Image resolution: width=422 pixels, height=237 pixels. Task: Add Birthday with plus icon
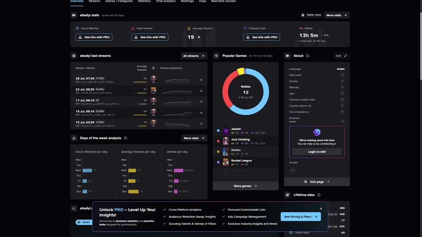point(342,87)
